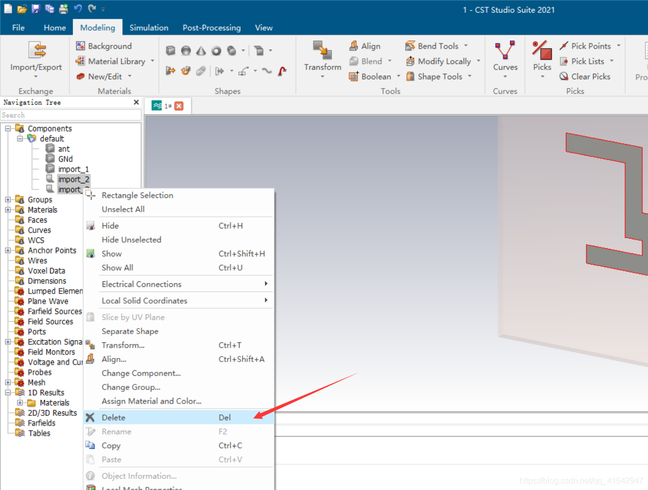The height and width of the screenshot is (490, 648).
Task: Switch to the Home ribbon tab
Action: coord(55,27)
